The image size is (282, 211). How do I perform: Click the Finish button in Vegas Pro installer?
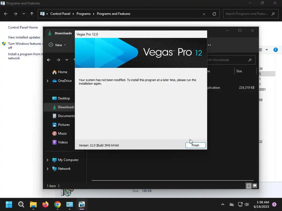[x=196, y=145]
